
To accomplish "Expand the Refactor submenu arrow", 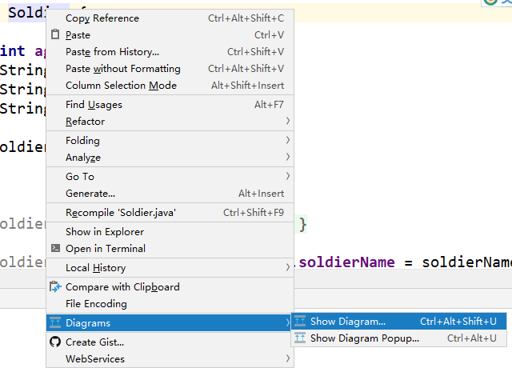I will [287, 122].
